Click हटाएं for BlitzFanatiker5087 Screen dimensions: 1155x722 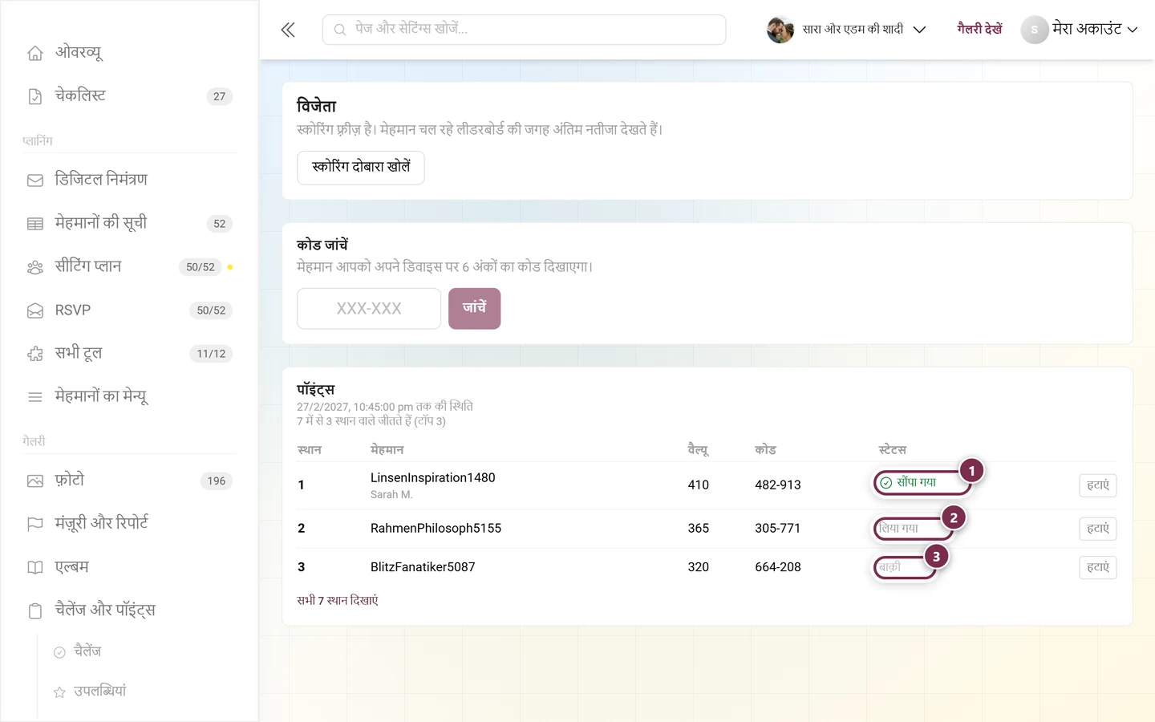[x=1098, y=567]
